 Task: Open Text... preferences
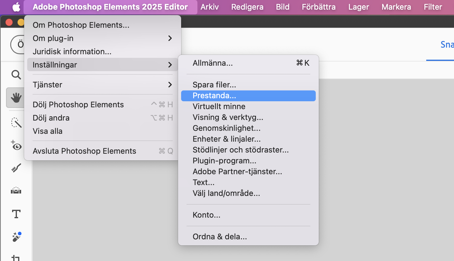point(248,182)
